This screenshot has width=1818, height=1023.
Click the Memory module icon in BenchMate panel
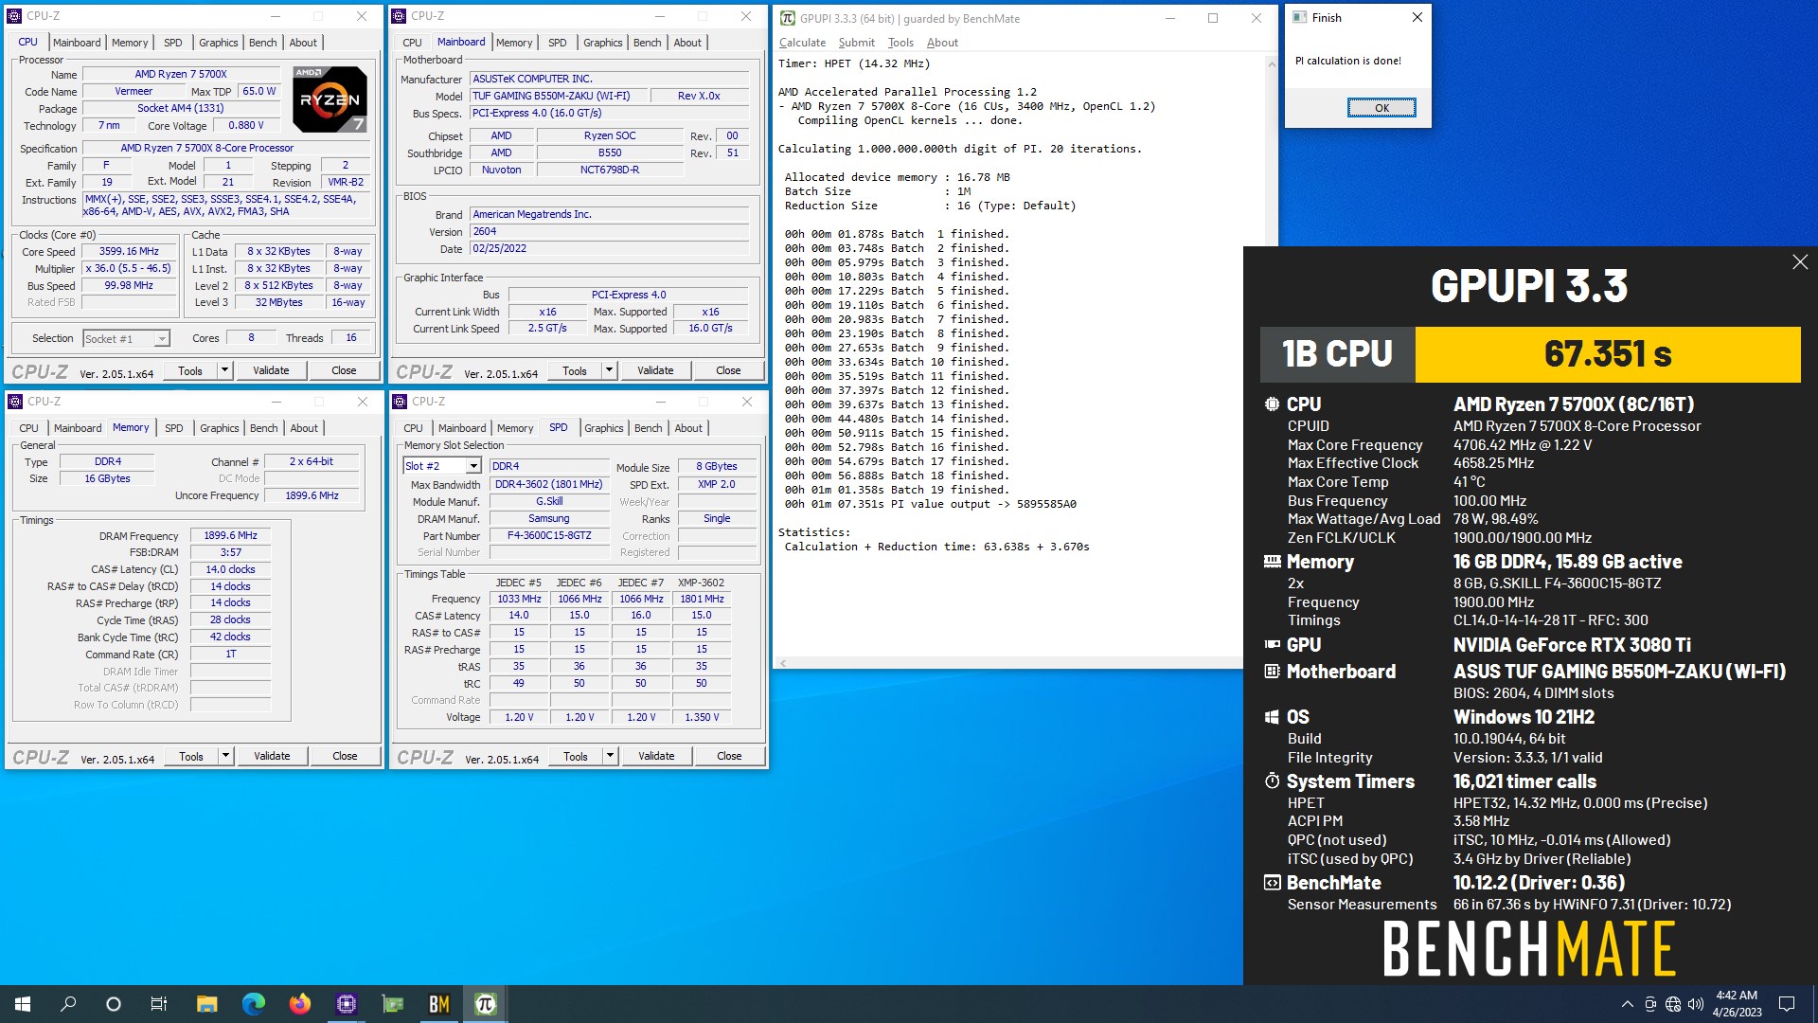click(1272, 562)
